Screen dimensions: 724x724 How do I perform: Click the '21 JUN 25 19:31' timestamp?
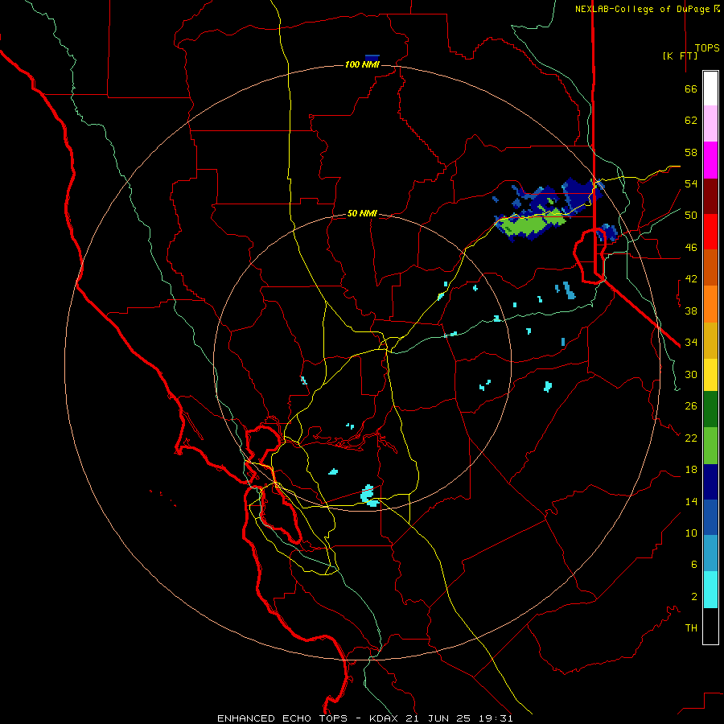[459, 718]
